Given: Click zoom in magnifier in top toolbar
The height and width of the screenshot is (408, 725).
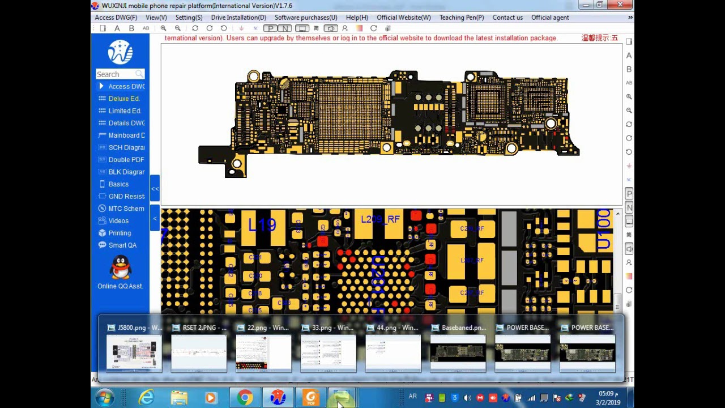Looking at the screenshot, I should pyautogui.click(x=163, y=28).
